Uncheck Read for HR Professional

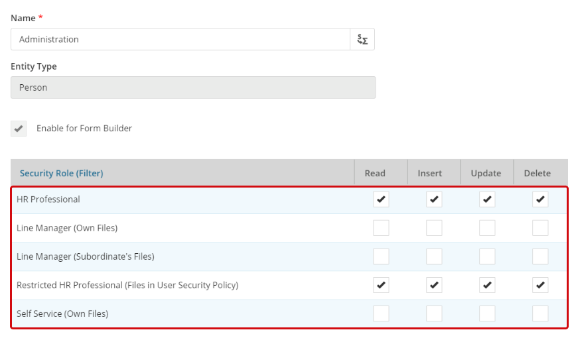(x=381, y=199)
